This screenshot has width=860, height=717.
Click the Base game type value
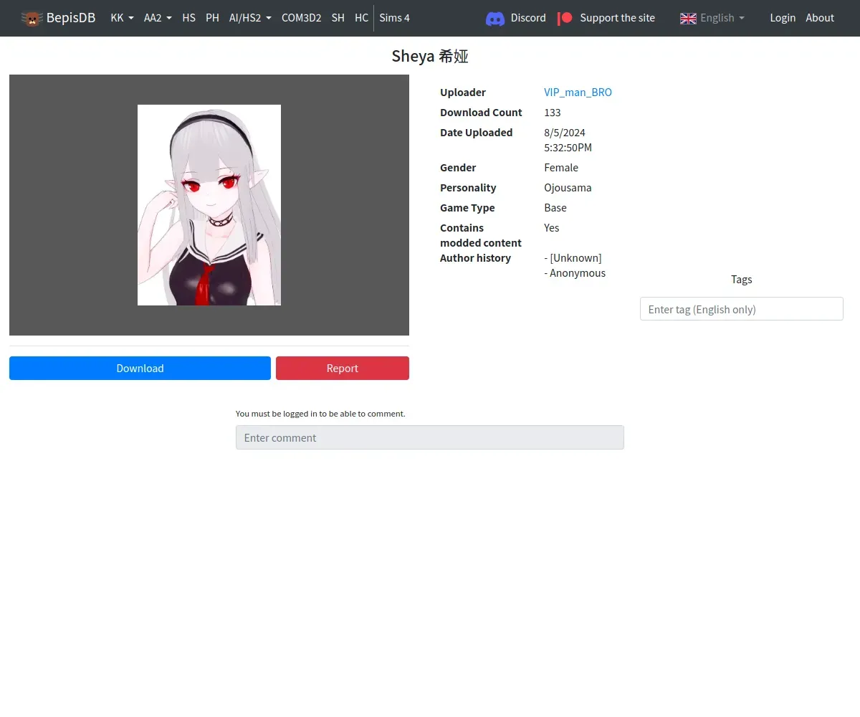pyautogui.click(x=555, y=208)
